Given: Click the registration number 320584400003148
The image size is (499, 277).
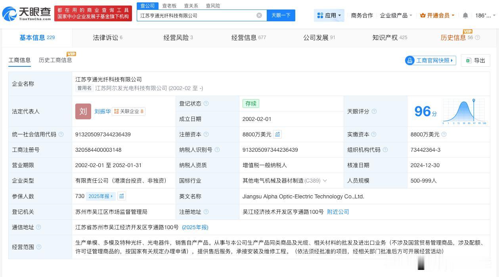Looking at the screenshot, I should (x=98, y=150).
